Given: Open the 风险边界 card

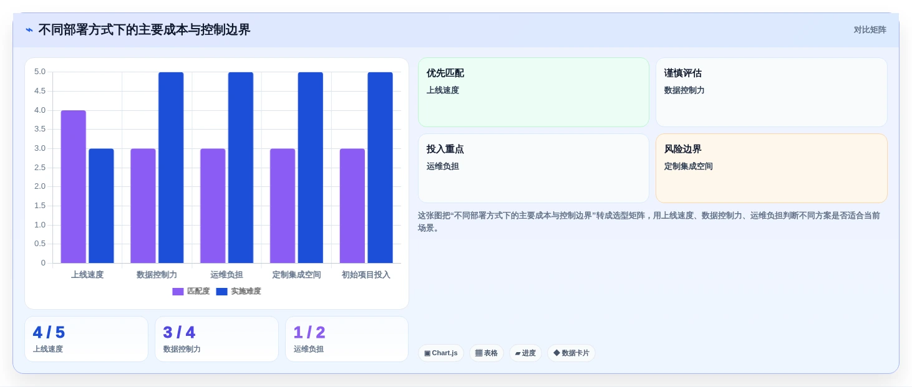Looking at the screenshot, I should coord(771,168).
